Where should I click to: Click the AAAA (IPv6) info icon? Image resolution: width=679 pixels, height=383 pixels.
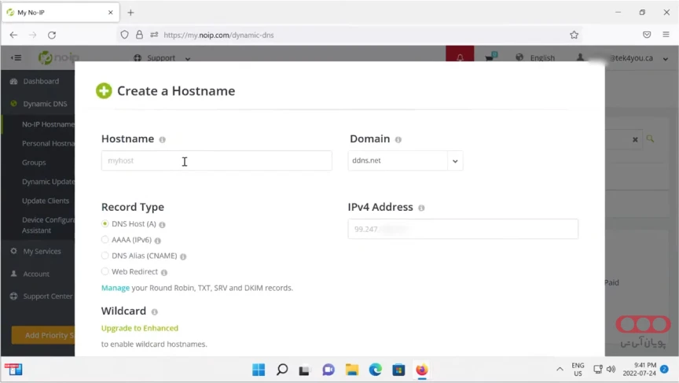pos(158,241)
